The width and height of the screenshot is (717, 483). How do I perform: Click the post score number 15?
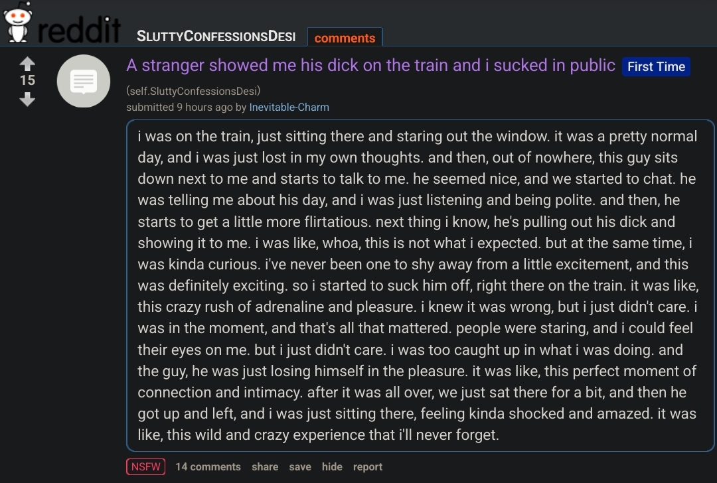(x=27, y=80)
